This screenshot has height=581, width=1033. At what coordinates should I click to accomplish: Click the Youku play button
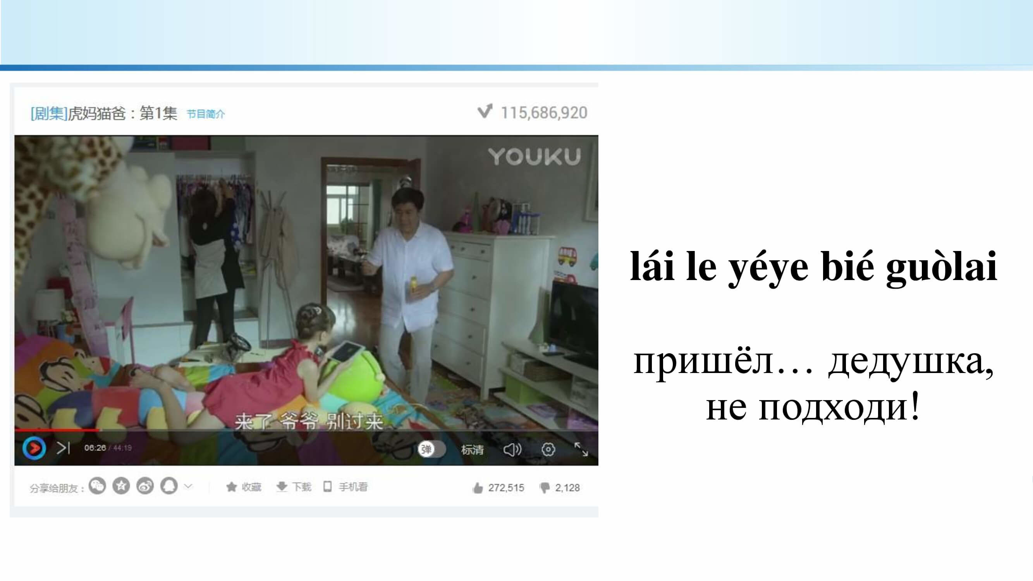[x=34, y=448]
